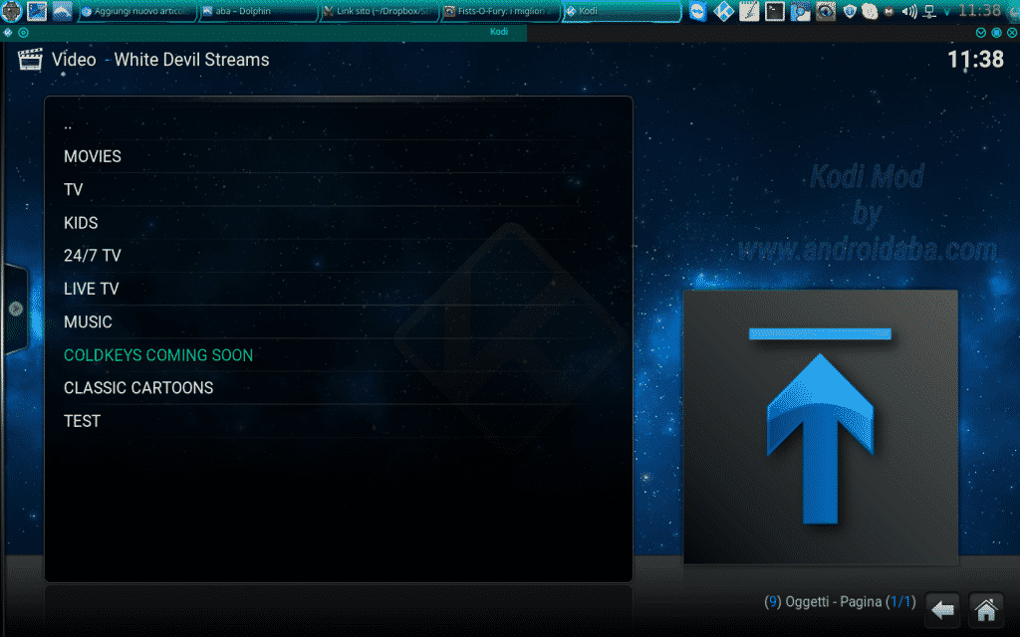Launch Dolphin file manager from panel
Image resolution: width=1020 pixels, height=637 pixels.
point(62,11)
